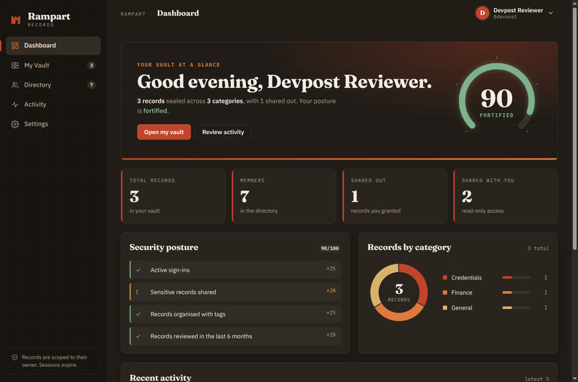The height and width of the screenshot is (382, 578).
Task: Click the Credentials red color swatch
Action: pyautogui.click(x=445, y=277)
